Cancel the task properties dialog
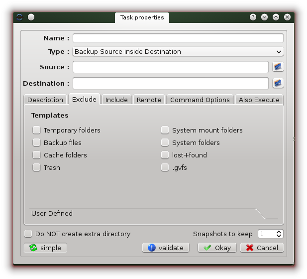Image resolution: width=307 pixels, height=279 pixels. coord(262,248)
